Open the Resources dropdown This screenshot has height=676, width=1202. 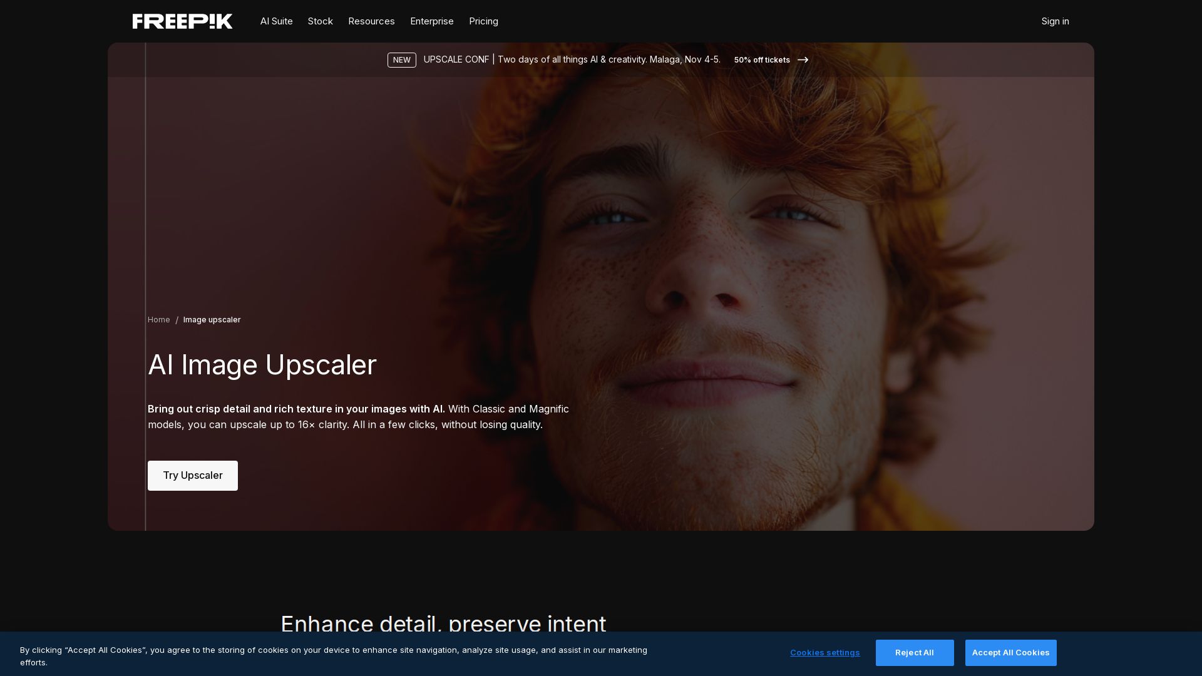pyautogui.click(x=371, y=21)
